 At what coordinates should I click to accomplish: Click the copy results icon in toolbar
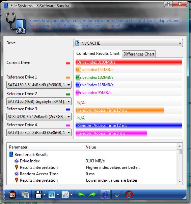pyautogui.click(x=25, y=195)
